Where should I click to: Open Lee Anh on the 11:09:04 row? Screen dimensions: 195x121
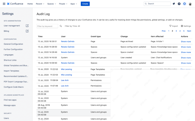pos(65,80)
